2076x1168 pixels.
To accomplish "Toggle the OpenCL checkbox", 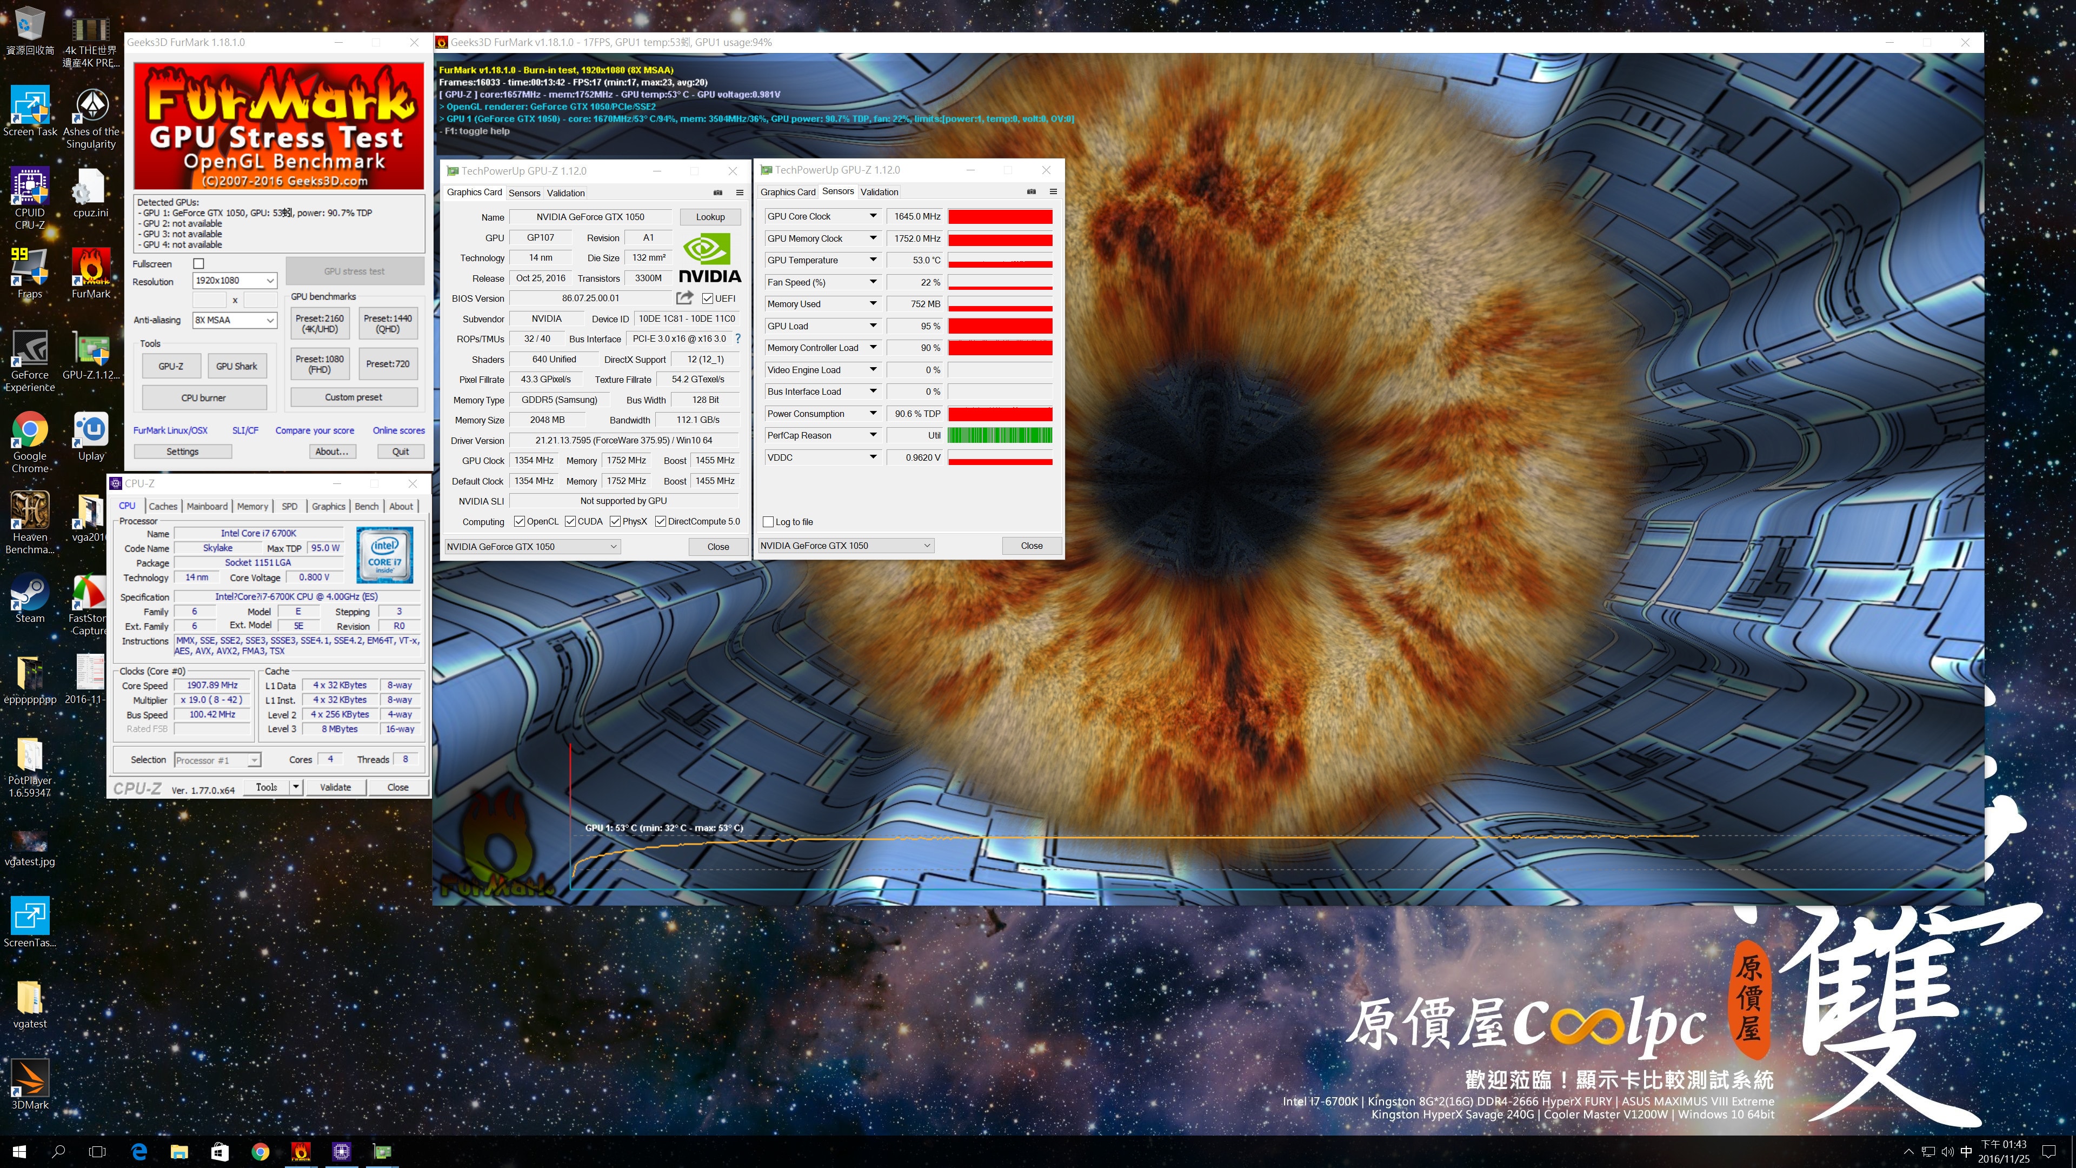I will click(519, 521).
